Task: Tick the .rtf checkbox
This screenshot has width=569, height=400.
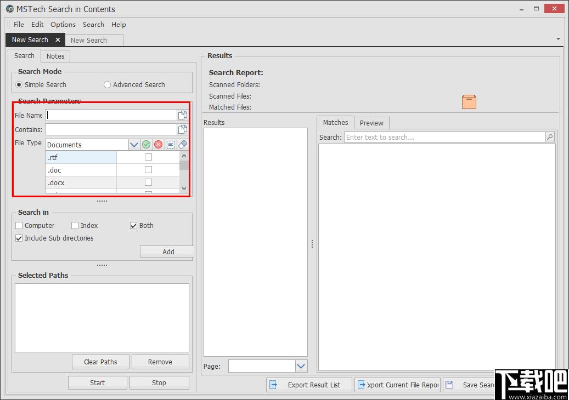Action: (148, 157)
